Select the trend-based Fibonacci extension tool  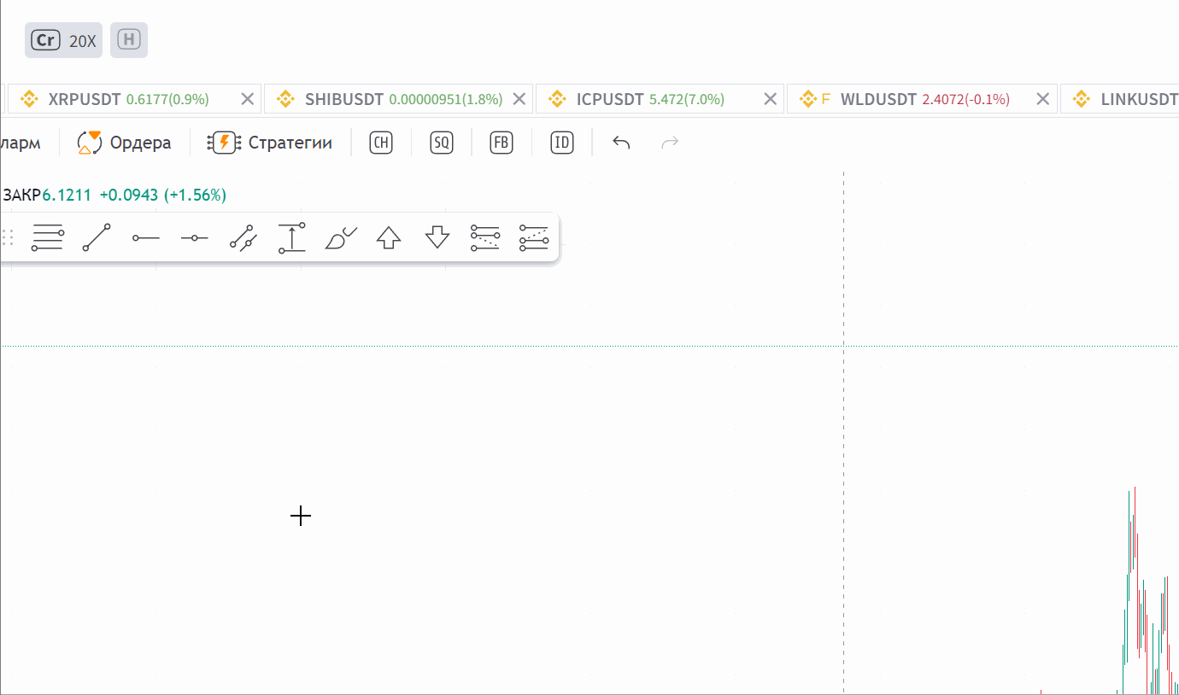click(x=485, y=237)
